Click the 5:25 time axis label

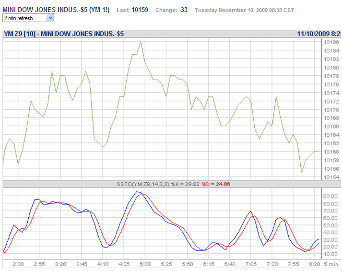[166, 264]
